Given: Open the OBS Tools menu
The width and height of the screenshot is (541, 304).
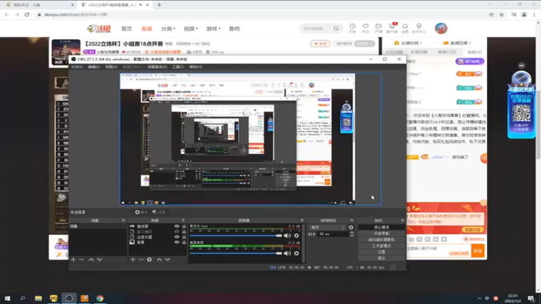Looking at the screenshot, I should [x=178, y=67].
